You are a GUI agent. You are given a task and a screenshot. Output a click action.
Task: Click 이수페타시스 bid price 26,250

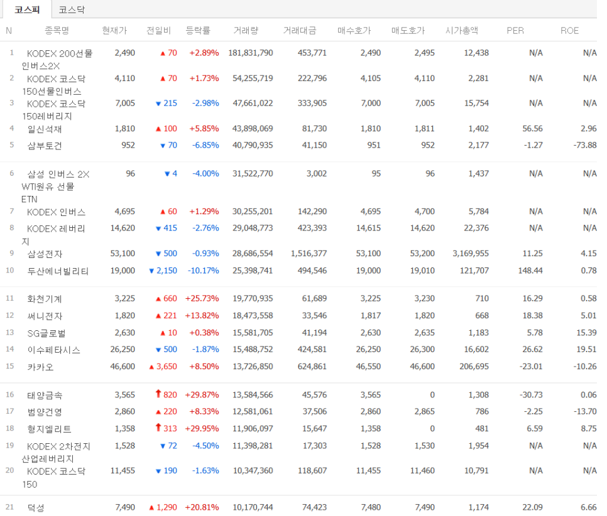(x=368, y=349)
